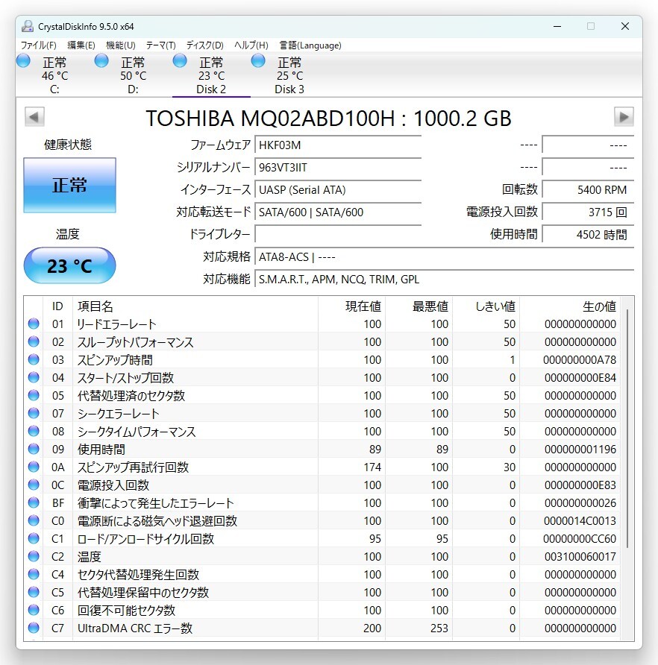Open the 編集(E) menu

[x=81, y=45]
